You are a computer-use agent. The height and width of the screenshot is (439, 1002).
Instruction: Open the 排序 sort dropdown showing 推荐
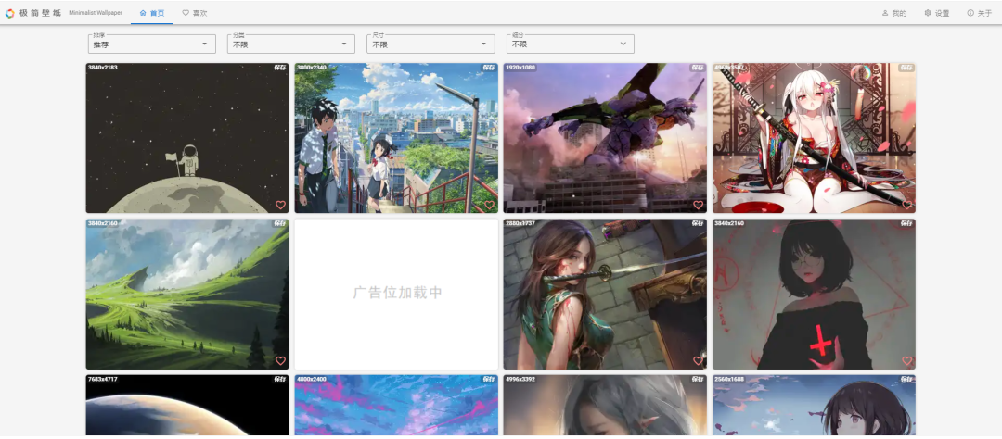152,44
